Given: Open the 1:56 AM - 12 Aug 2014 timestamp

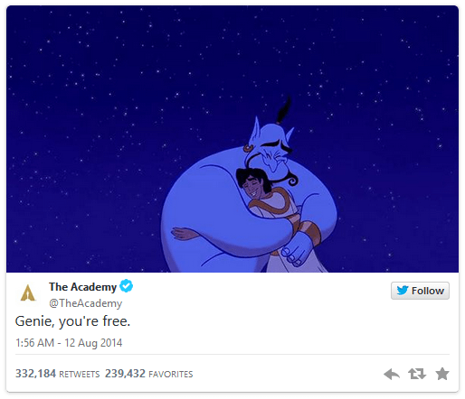Looking at the screenshot, I should [69, 343].
